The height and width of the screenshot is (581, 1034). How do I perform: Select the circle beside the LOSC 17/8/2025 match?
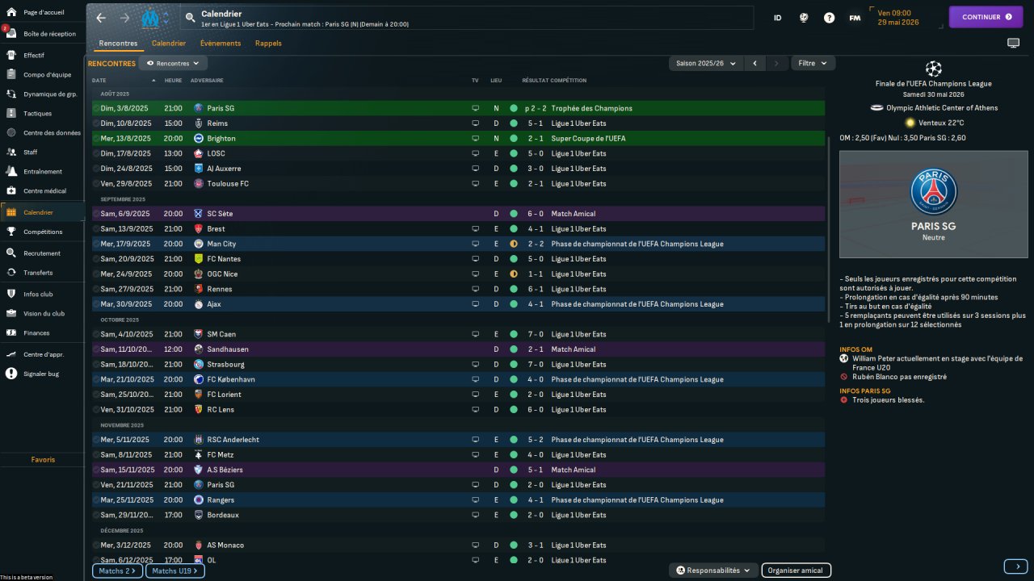click(96, 153)
